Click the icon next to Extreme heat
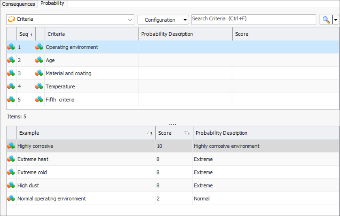The height and width of the screenshot is (216, 340). pos(11,159)
